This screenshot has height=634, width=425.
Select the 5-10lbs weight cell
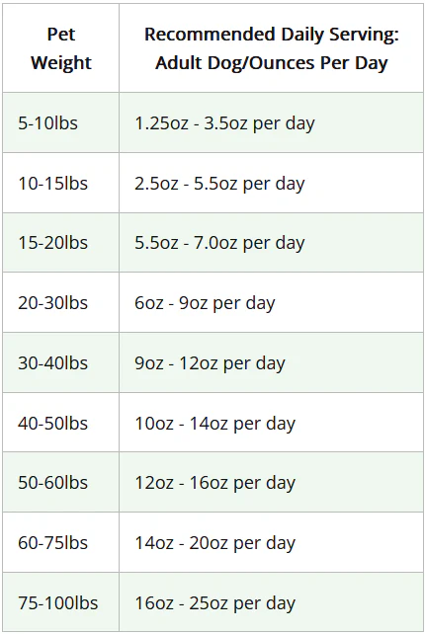point(60,122)
